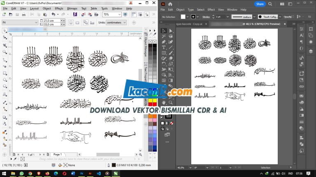Select Illustrator's Rotate tool
Screen dimensions: 316x177
(164, 64)
